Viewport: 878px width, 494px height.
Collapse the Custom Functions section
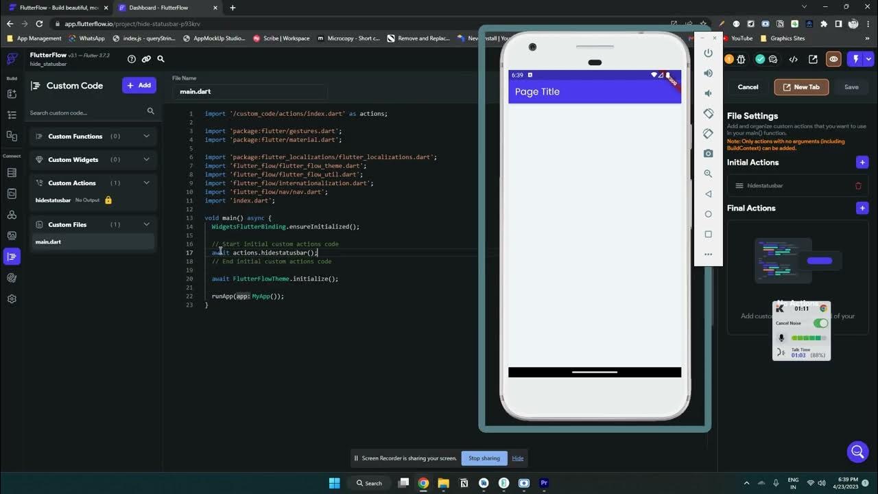click(x=146, y=137)
